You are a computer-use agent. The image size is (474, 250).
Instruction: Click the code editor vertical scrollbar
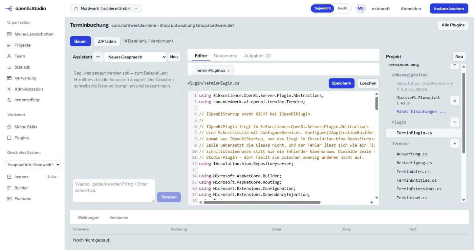[377, 103]
